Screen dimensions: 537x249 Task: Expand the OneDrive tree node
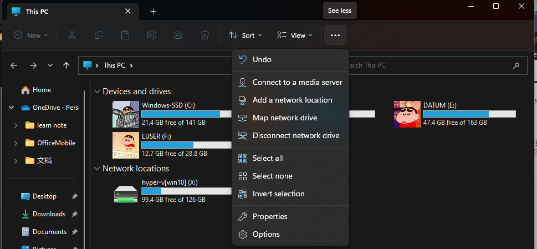(x=13, y=108)
